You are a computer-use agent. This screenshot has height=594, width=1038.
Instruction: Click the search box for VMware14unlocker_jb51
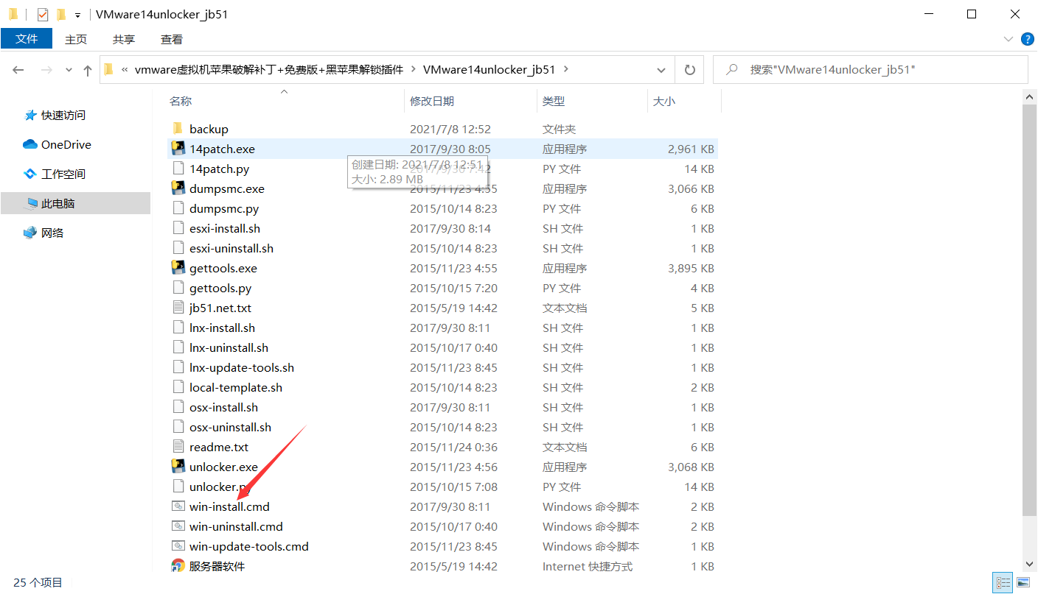[x=870, y=70]
